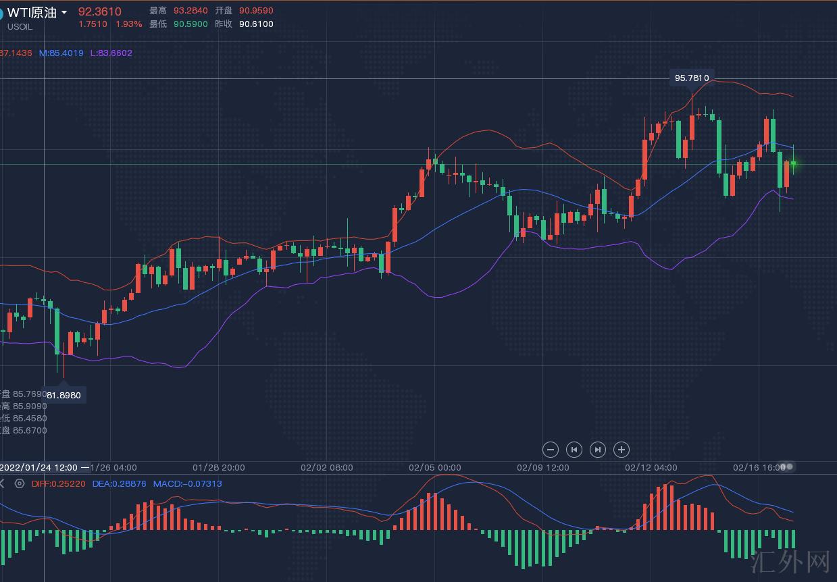This screenshot has height=582, width=837.
Task: Click the blue symbol icon beside WTI原油
Action: 1,14
